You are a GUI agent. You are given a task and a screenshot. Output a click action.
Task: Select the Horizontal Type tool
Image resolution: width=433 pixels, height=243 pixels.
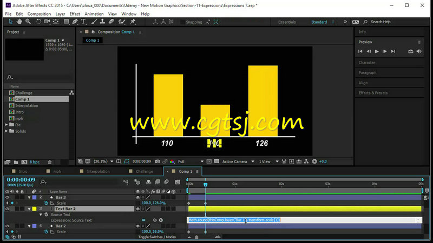click(x=83, y=22)
